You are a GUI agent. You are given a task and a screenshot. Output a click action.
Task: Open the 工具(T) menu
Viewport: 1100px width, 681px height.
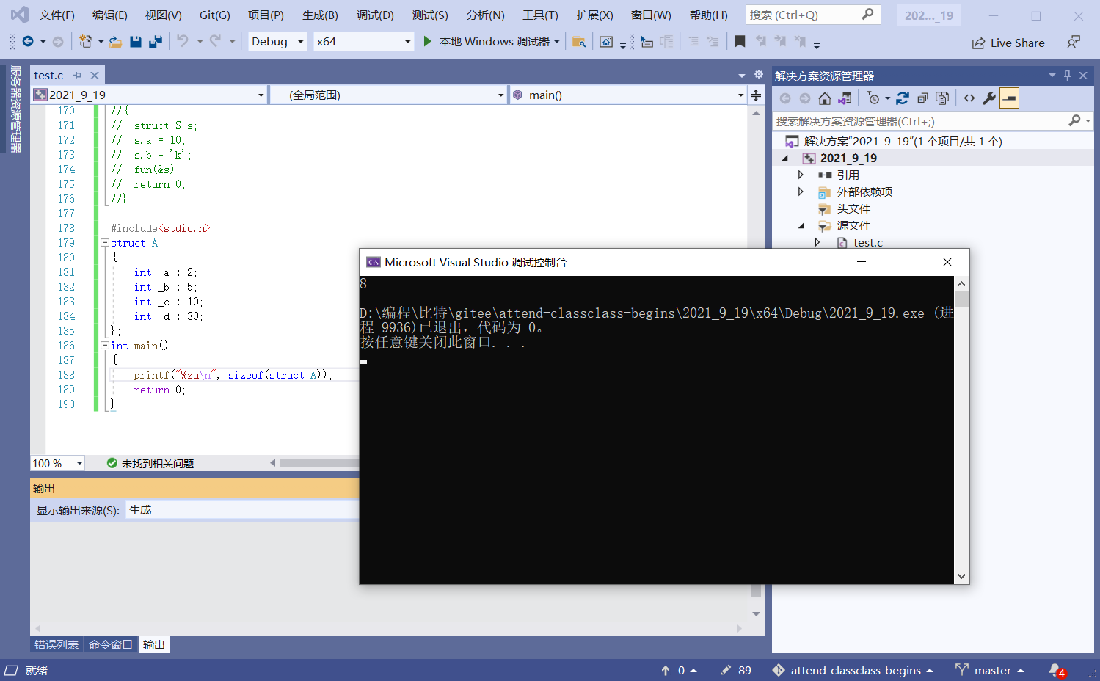pos(540,15)
